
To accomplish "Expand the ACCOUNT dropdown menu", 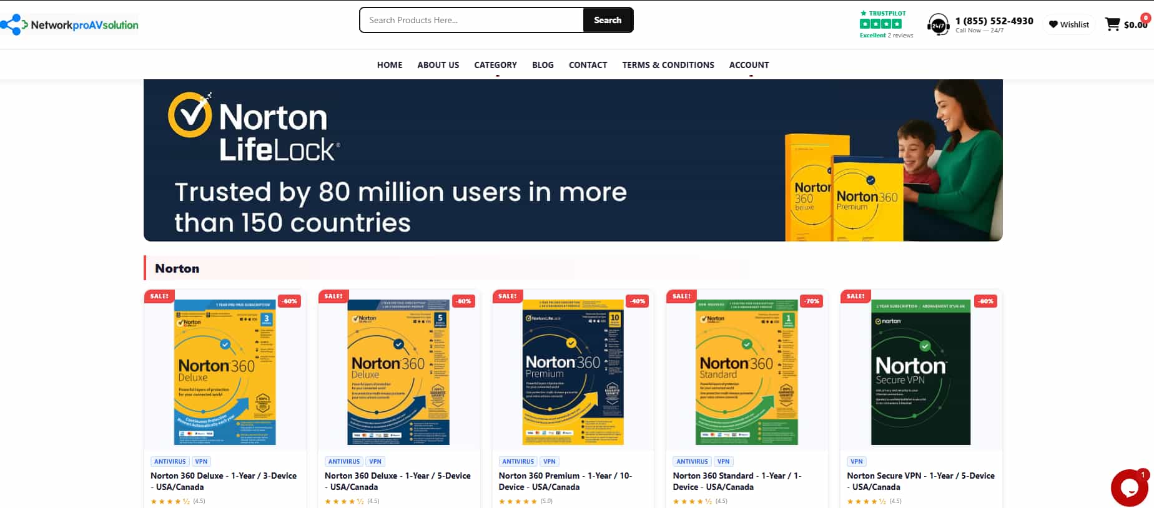I will tap(749, 65).
